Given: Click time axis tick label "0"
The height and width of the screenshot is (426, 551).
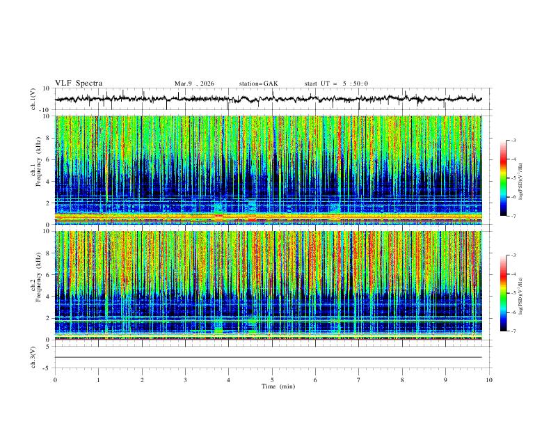Looking at the screenshot, I should coord(55,380).
